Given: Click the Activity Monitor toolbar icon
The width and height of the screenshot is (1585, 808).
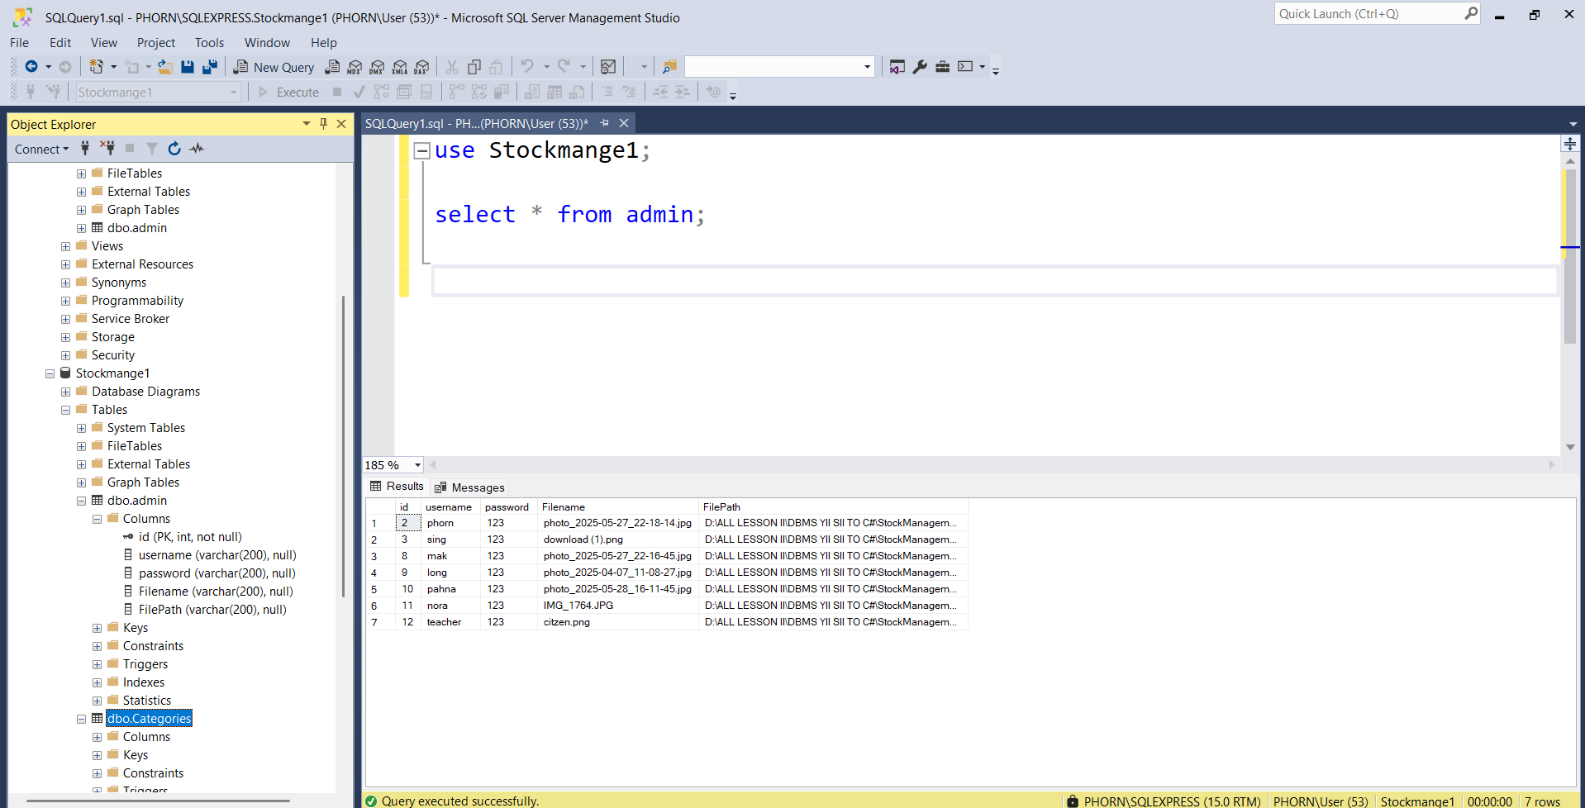Looking at the screenshot, I should click(x=608, y=67).
